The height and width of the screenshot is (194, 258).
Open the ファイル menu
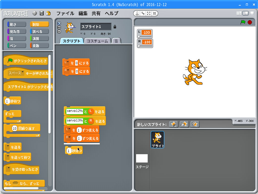[x=65, y=13]
